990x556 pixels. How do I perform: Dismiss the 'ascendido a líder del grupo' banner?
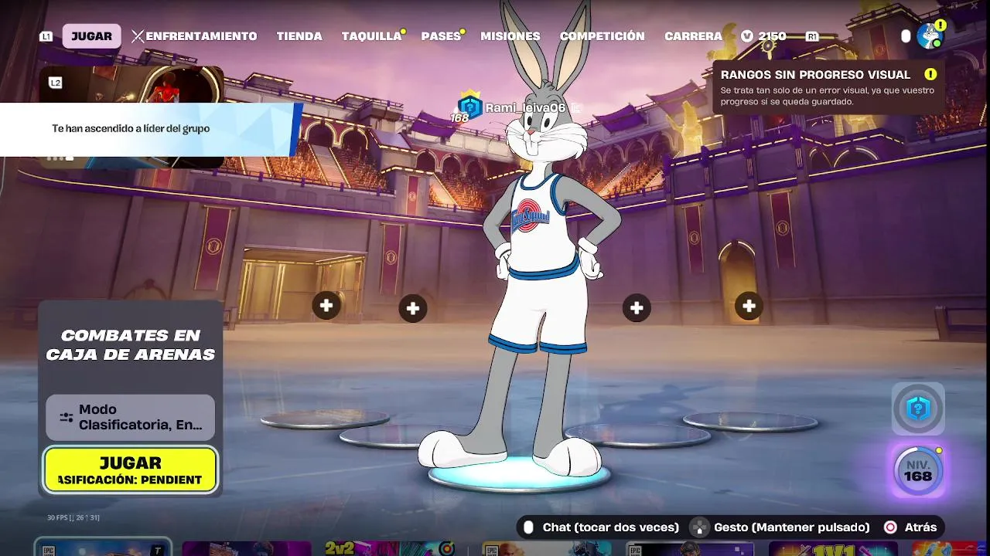pos(151,129)
